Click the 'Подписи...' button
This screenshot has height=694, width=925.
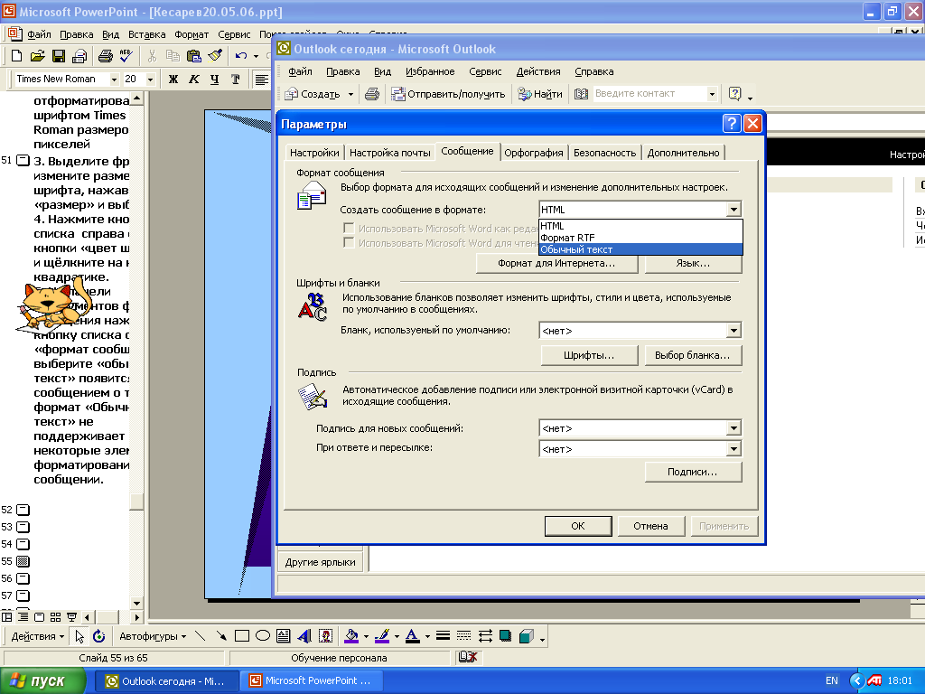pos(693,472)
